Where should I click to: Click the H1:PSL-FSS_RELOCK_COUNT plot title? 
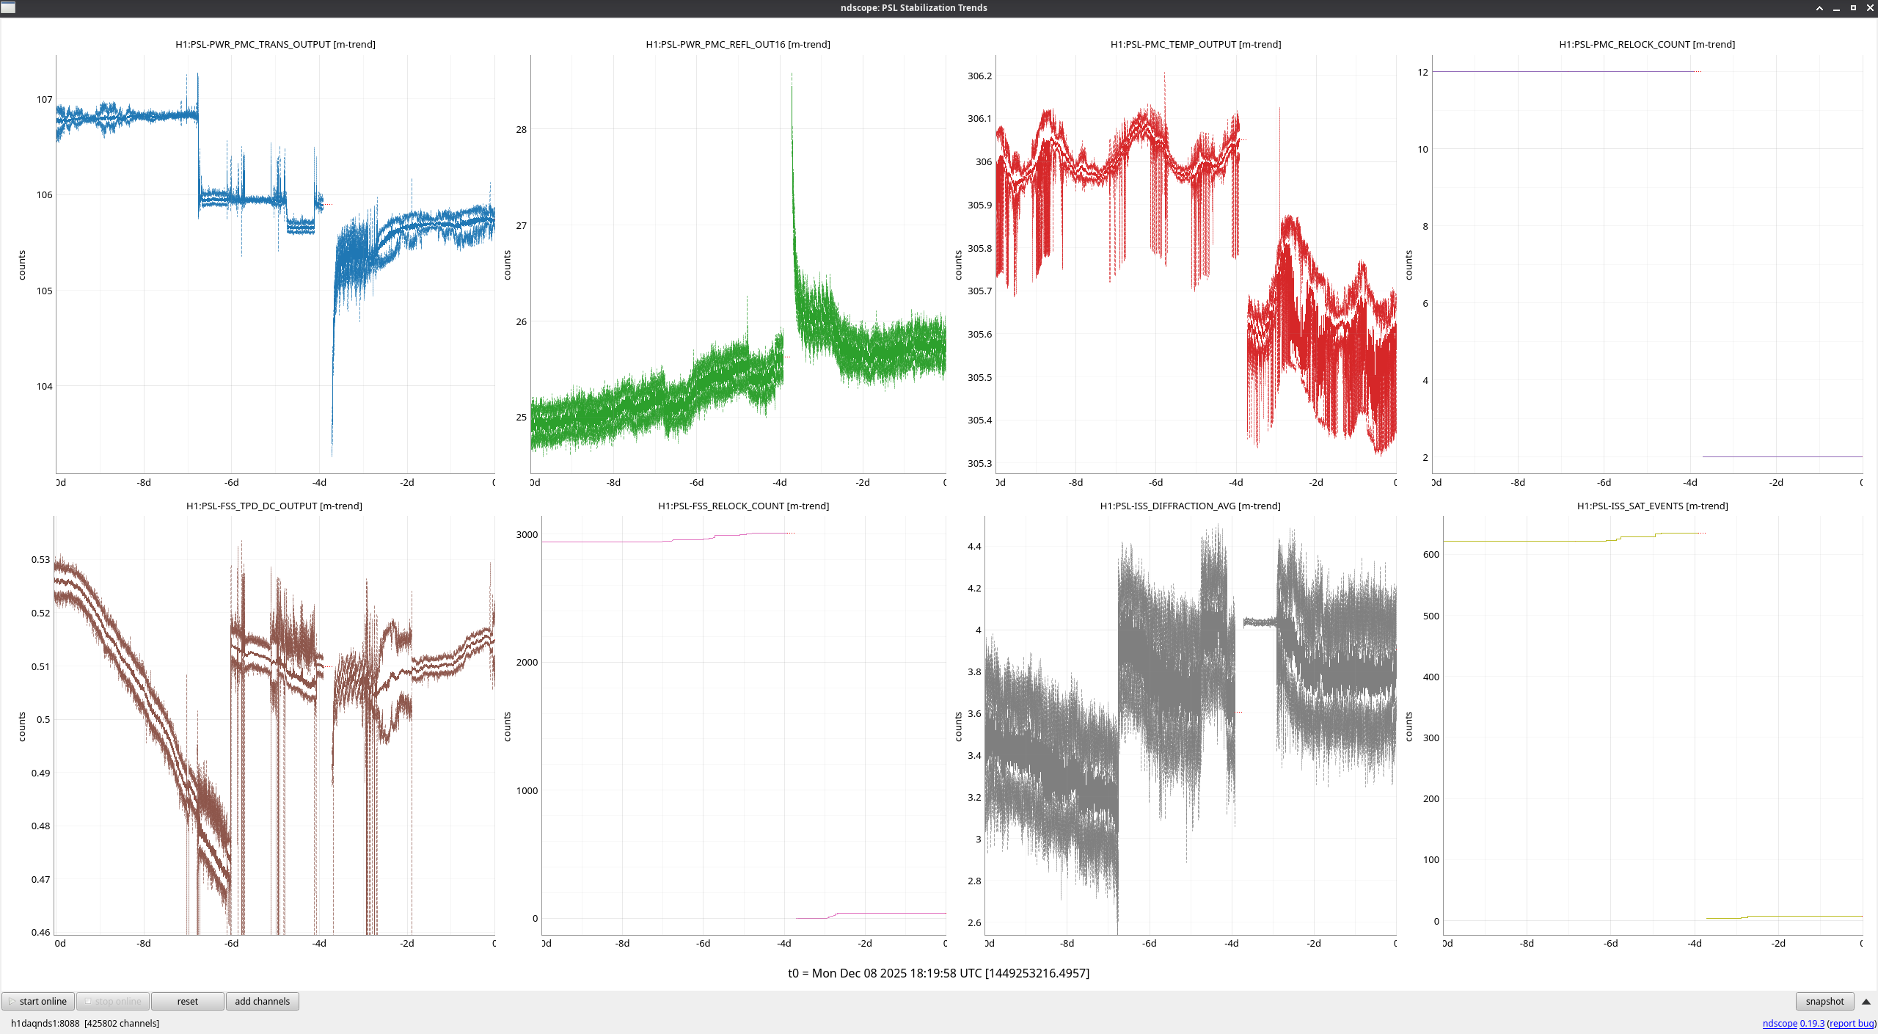pos(743,506)
